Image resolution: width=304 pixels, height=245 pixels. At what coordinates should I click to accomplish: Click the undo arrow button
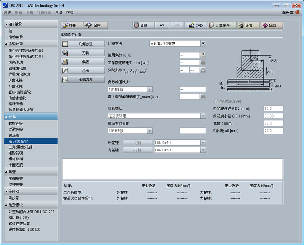(162, 25)
